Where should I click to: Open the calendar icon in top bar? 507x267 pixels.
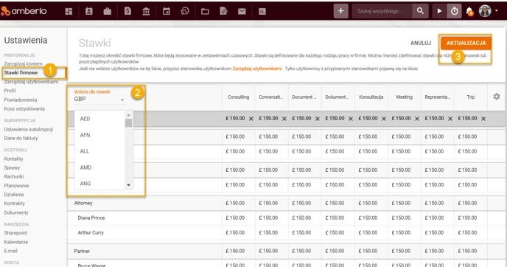(167, 11)
